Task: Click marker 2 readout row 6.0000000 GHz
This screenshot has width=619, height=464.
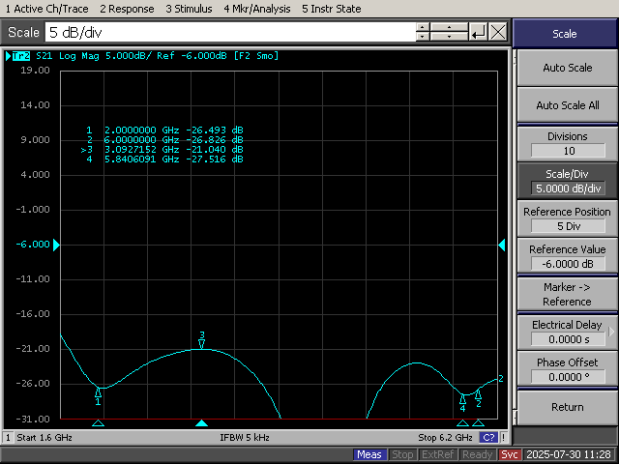Action: (165, 139)
